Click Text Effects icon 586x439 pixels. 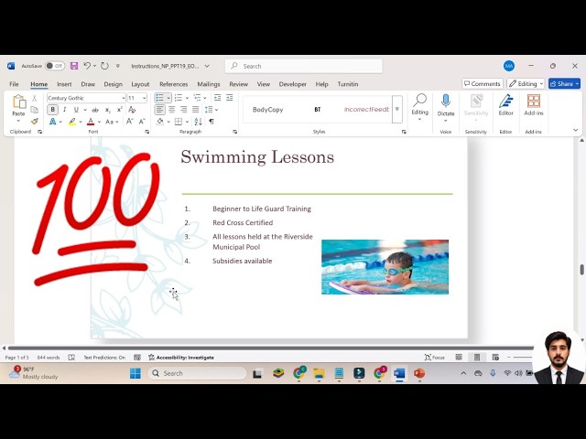(53, 122)
